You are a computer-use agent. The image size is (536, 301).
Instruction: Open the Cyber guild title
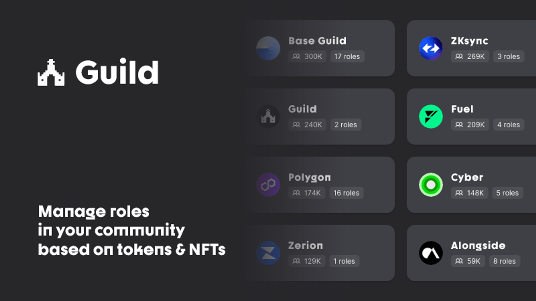[467, 177]
